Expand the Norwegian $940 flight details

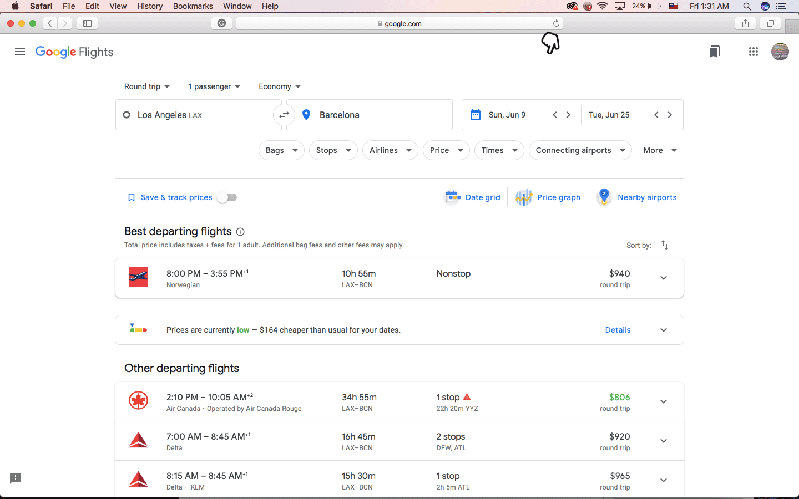click(x=664, y=278)
